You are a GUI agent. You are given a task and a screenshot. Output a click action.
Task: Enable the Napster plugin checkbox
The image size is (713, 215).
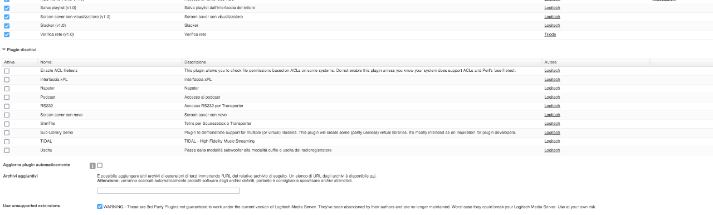(x=7, y=88)
